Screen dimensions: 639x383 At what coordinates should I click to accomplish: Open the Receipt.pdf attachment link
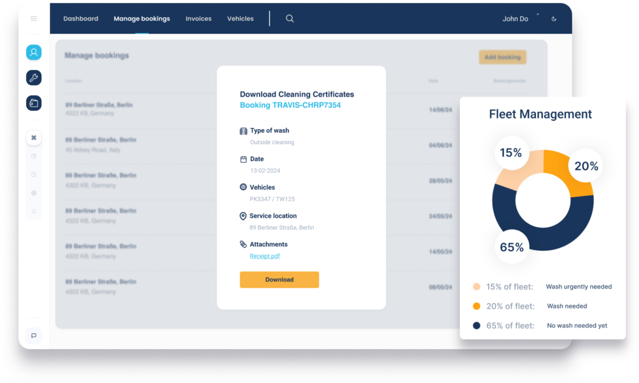coord(265,256)
